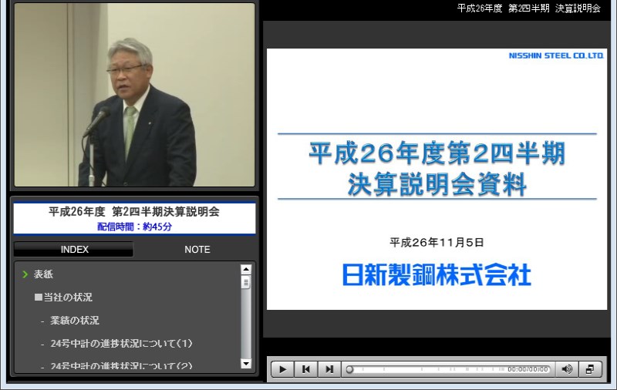Image resolution: width=617 pixels, height=390 pixels.
Task: Click the NISSHIN STEEL CO.,LTD. logo text
Action: coord(556,55)
